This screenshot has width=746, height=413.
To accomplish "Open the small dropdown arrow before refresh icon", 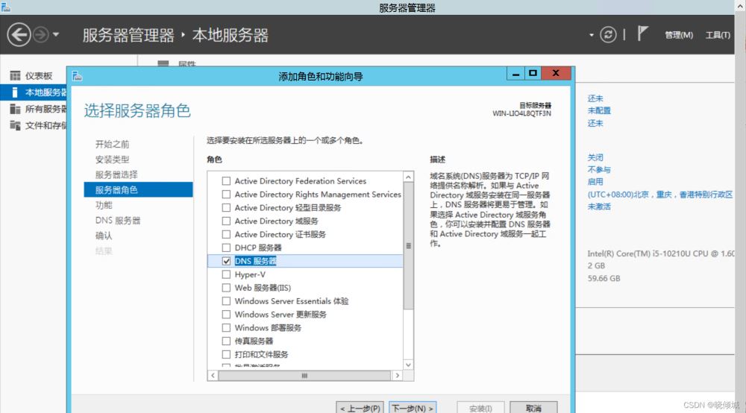I will point(592,35).
